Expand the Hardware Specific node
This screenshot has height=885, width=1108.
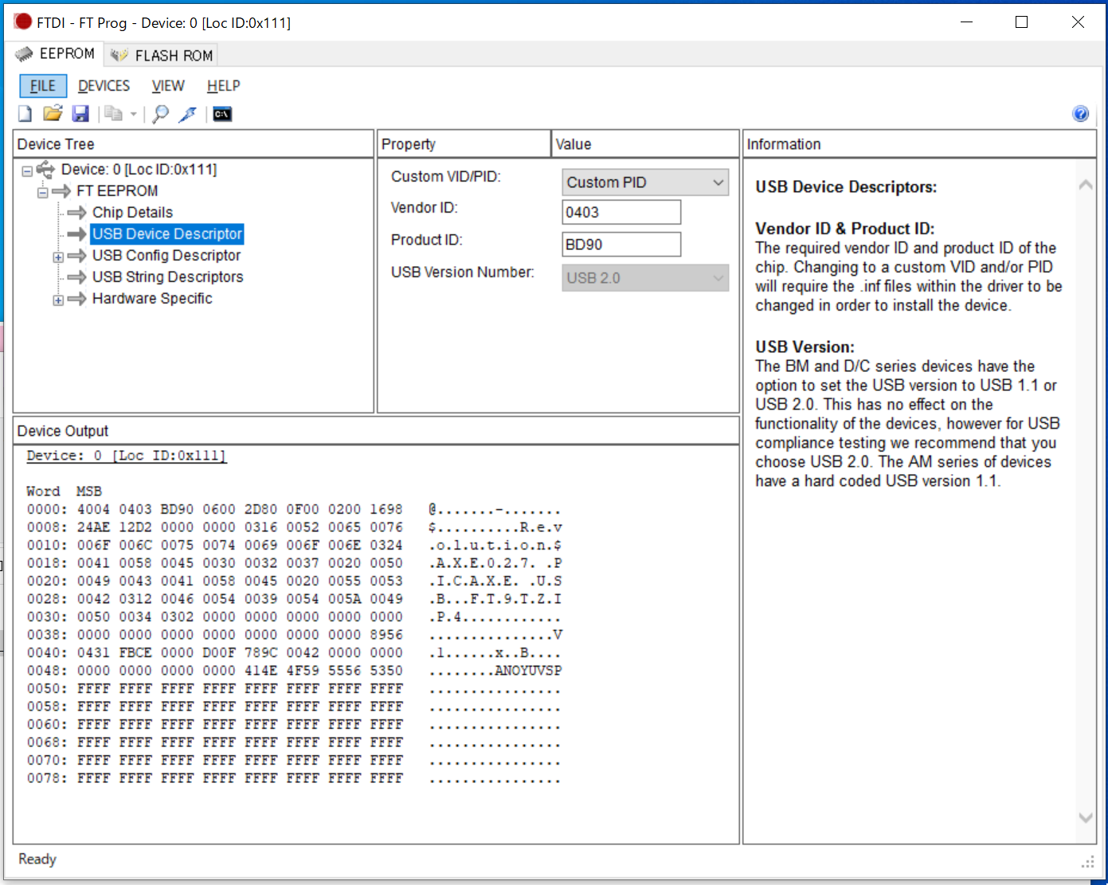point(58,300)
